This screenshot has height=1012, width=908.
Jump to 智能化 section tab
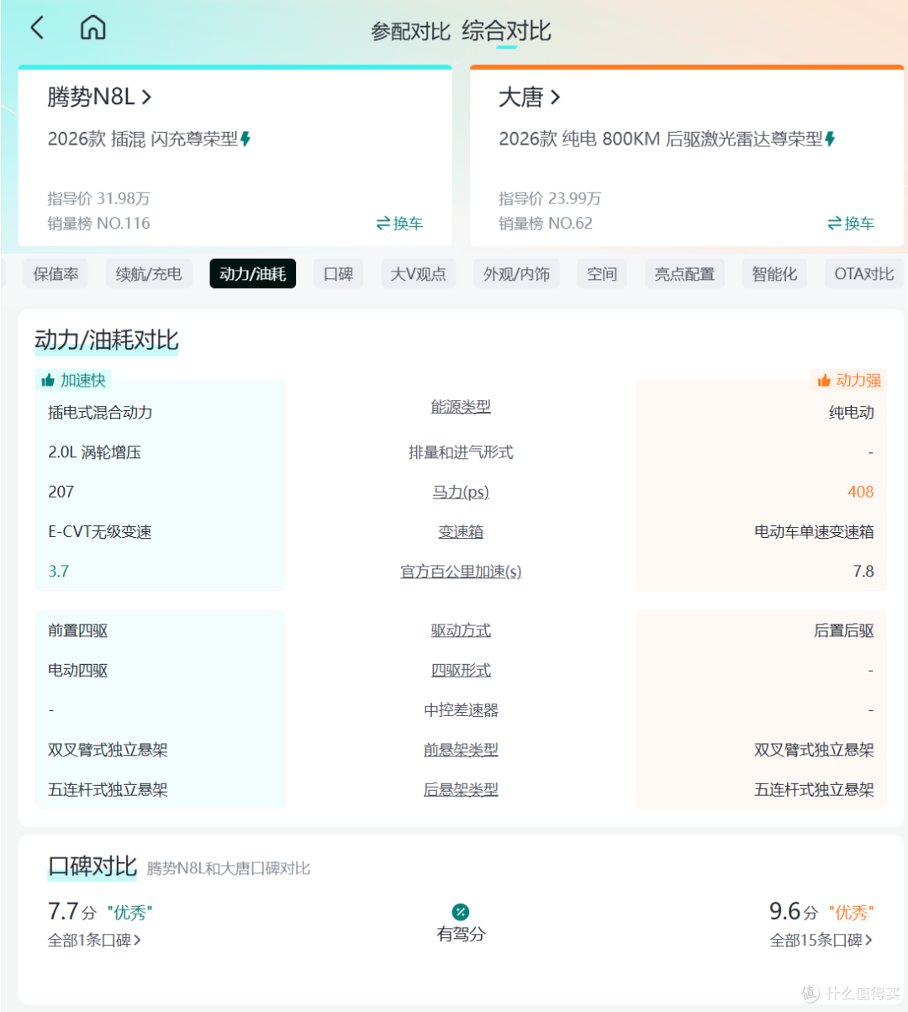point(774,274)
